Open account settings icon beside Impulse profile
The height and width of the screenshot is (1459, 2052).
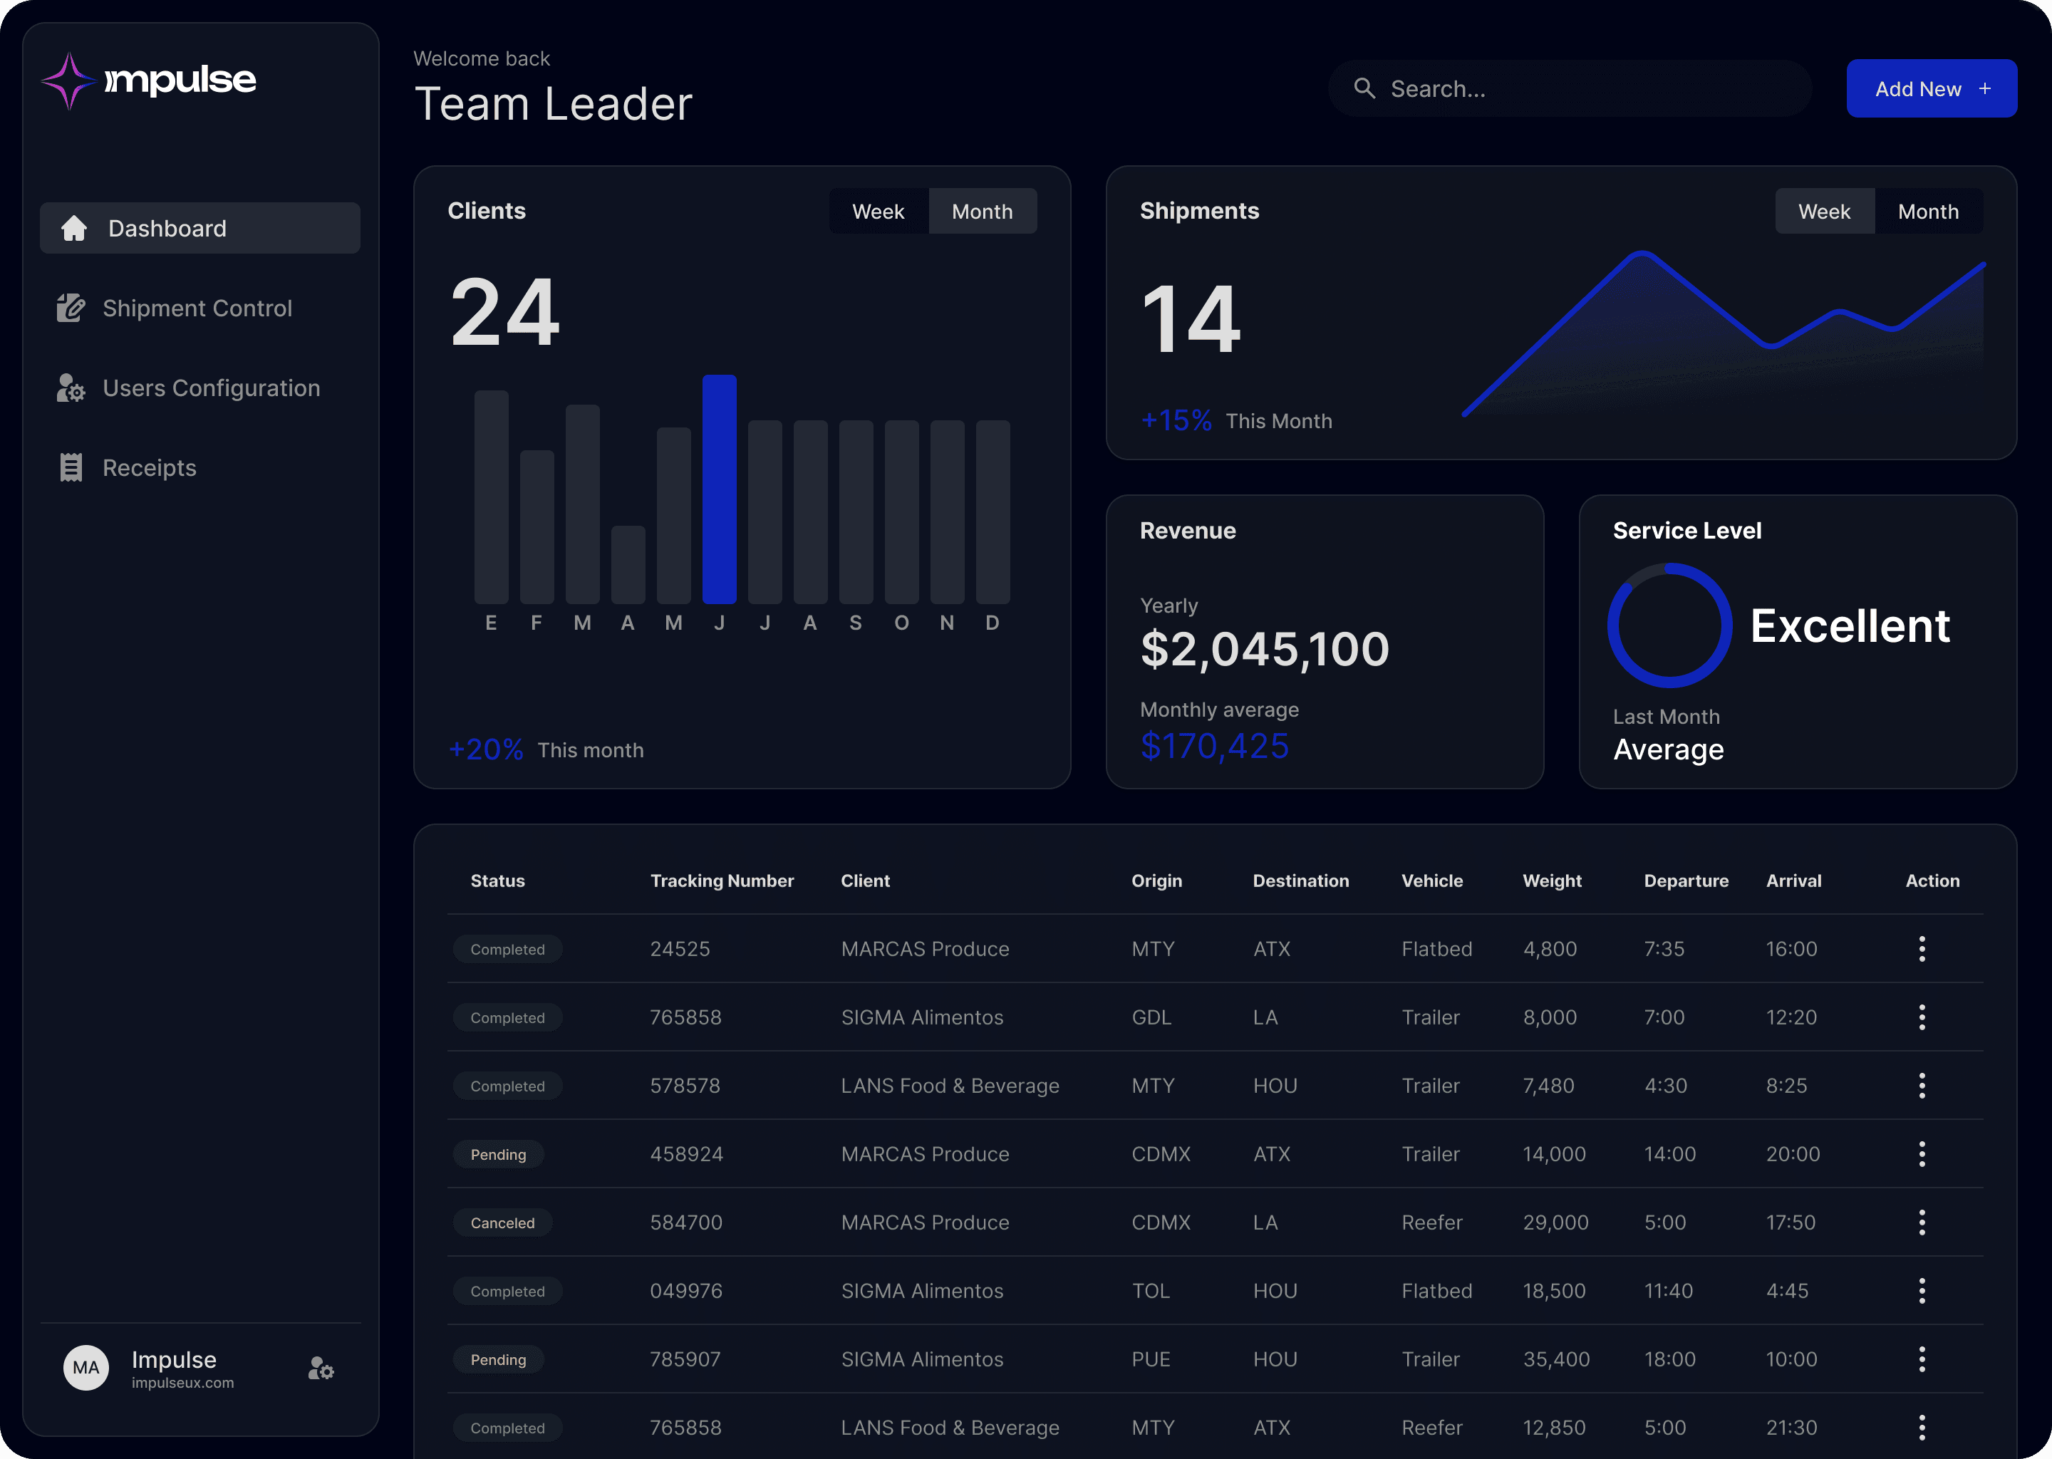coord(321,1369)
